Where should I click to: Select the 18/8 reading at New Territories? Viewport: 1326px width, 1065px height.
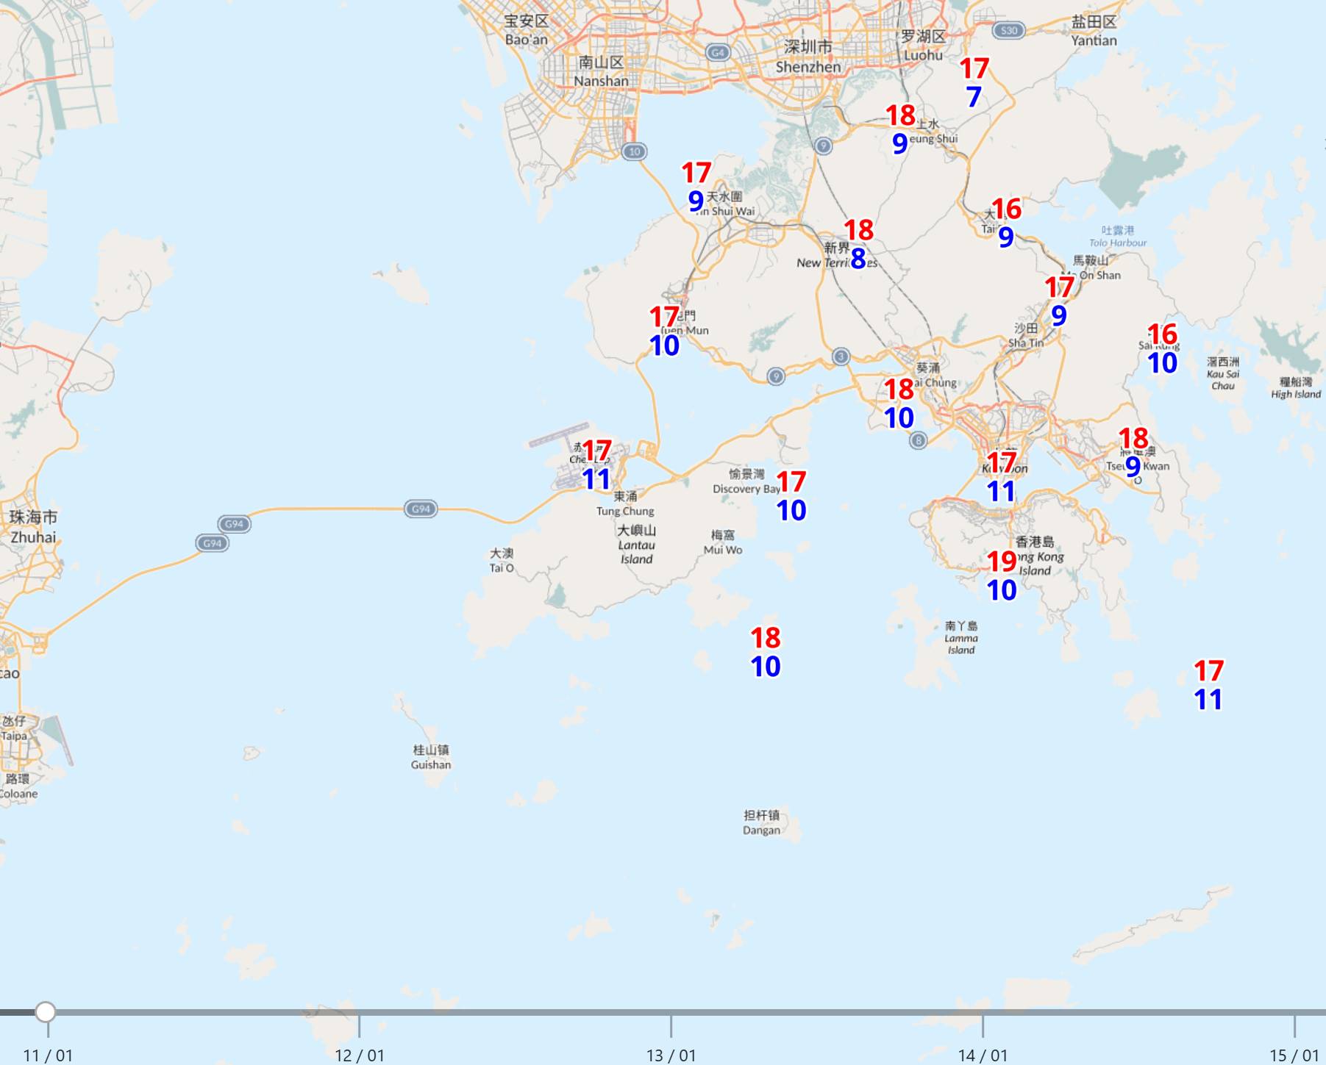coord(858,244)
